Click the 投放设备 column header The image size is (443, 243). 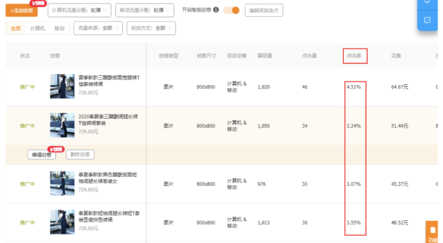(237, 56)
